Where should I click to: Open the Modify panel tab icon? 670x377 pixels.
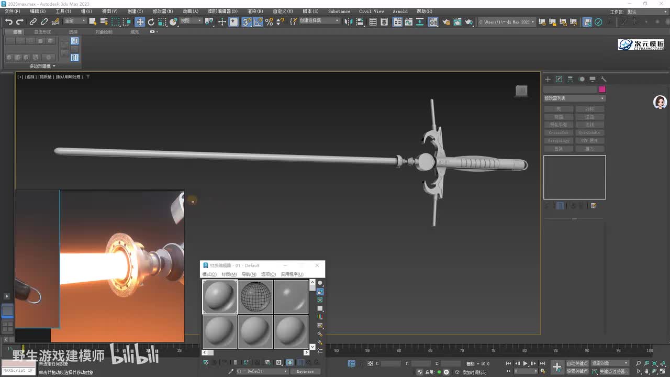[x=559, y=79]
